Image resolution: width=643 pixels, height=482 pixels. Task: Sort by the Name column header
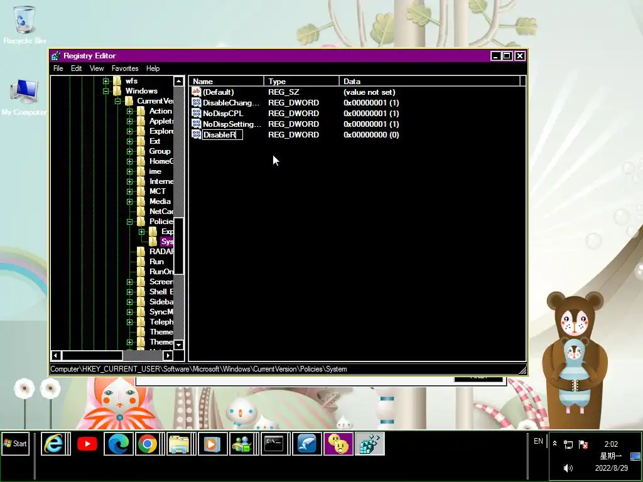coord(226,81)
